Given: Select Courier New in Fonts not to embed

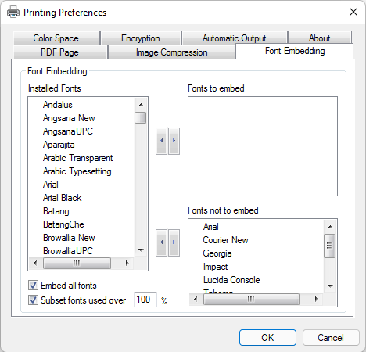Looking at the screenshot, I should click(225, 240).
